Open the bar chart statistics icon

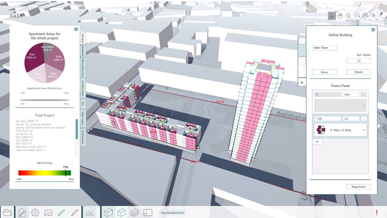click(89, 213)
